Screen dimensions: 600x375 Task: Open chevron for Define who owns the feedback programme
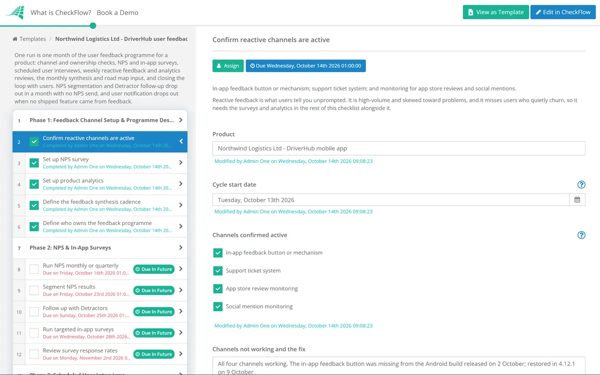pos(181,226)
